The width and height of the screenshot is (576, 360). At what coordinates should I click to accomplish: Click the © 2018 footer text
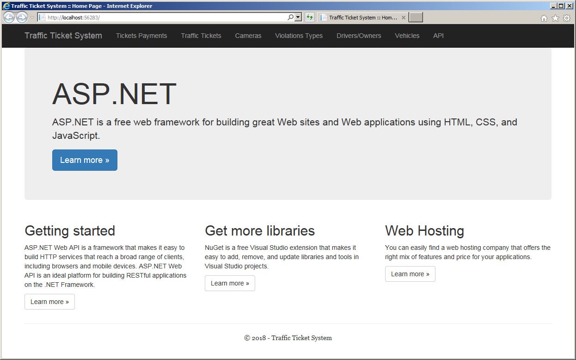288,338
